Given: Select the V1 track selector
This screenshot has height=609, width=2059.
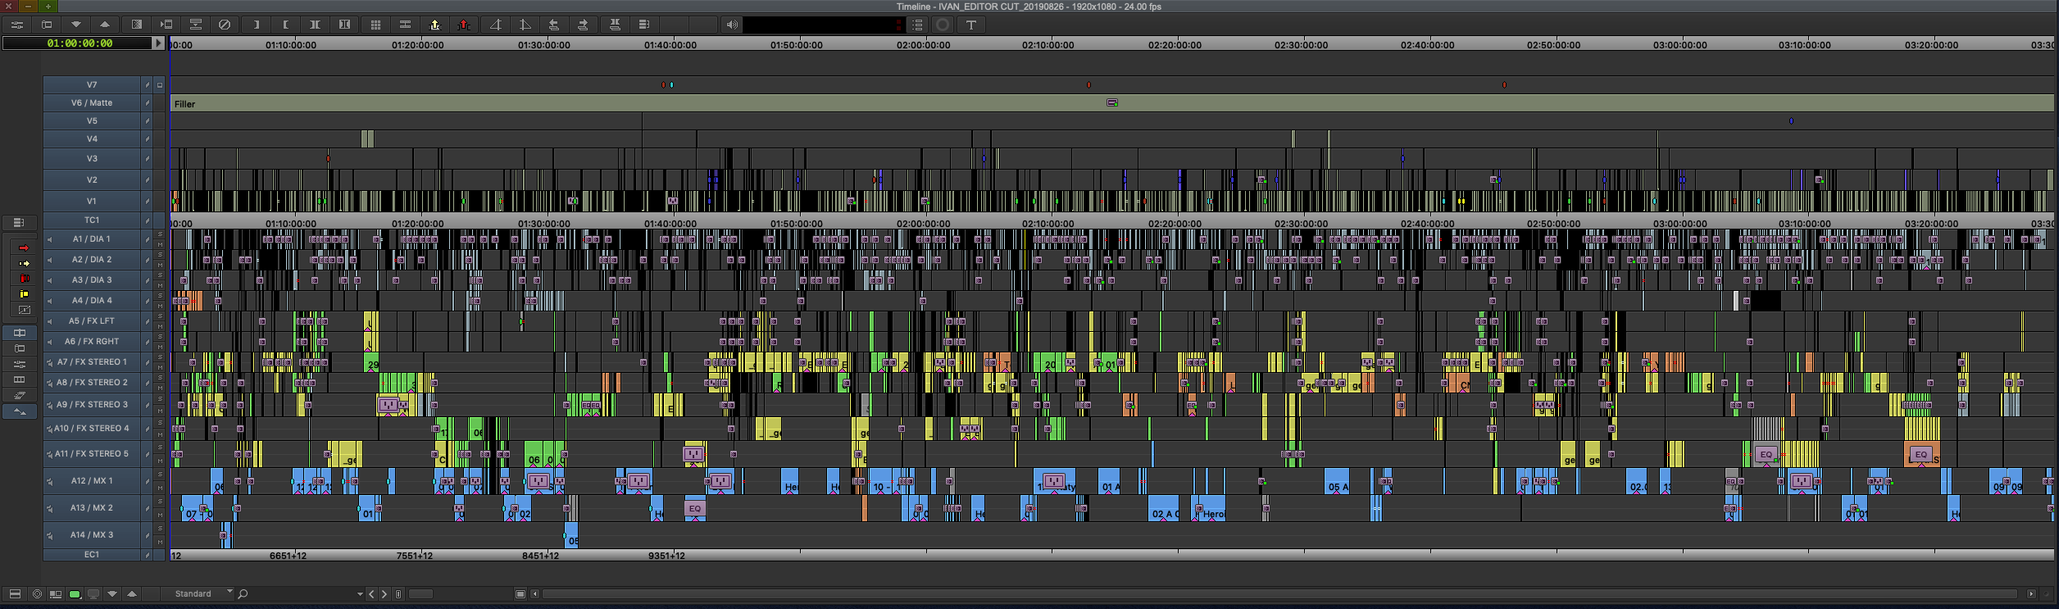Looking at the screenshot, I should (x=92, y=201).
